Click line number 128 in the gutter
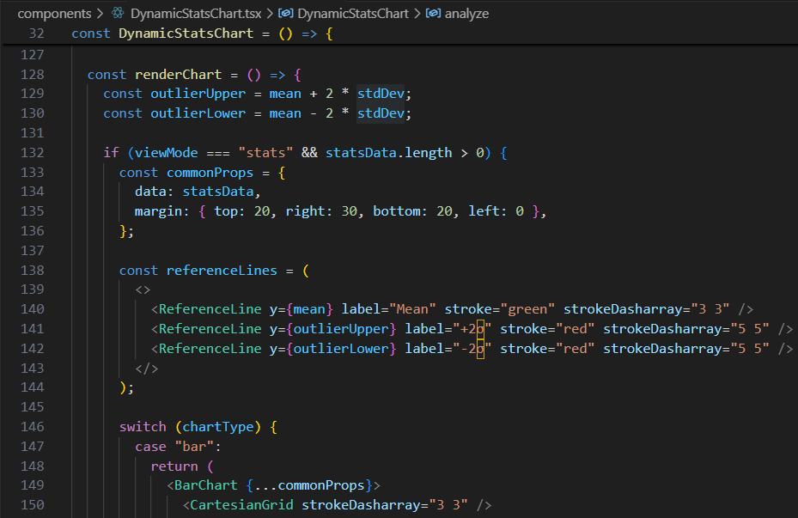Image resolution: width=798 pixels, height=518 pixels. coord(32,74)
